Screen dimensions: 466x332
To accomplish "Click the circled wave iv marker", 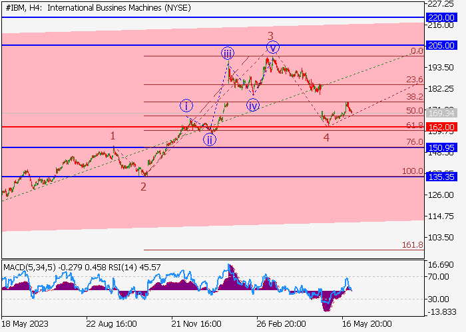I will click(253, 106).
